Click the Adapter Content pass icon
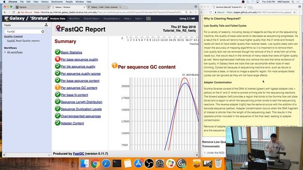The width and height of the screenshot is (303, 170). 58,123
